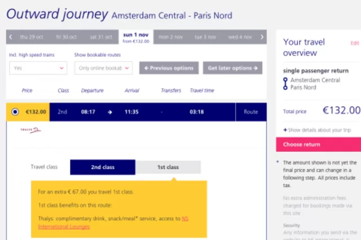The image size is (361, 240).
Task: Select the thu 29 oct date tab
Action: pyautogui.click(x=32, y=37)
